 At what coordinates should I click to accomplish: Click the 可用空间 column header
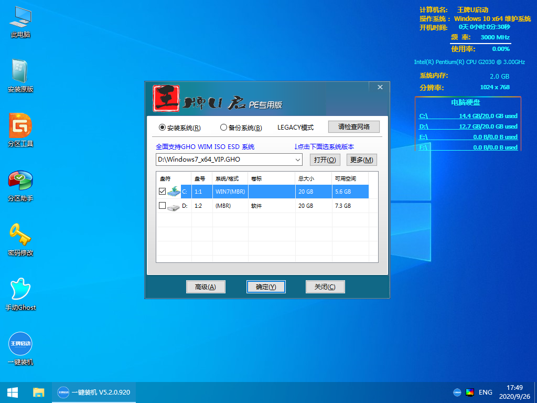[350, 178]
